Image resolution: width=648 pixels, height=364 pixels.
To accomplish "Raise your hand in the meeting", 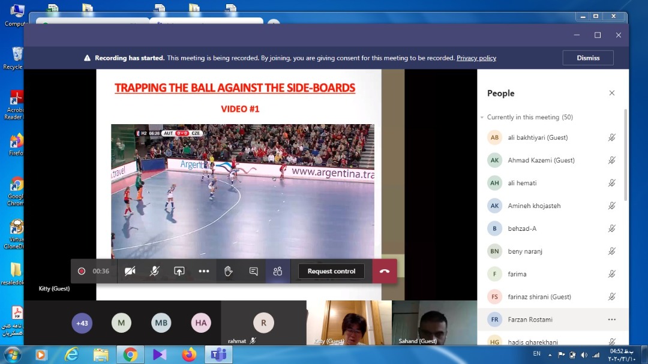I will 228,271.
